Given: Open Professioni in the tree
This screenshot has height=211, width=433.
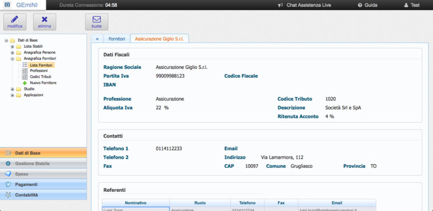Looking at the screenshot, I should pos(39,71).
